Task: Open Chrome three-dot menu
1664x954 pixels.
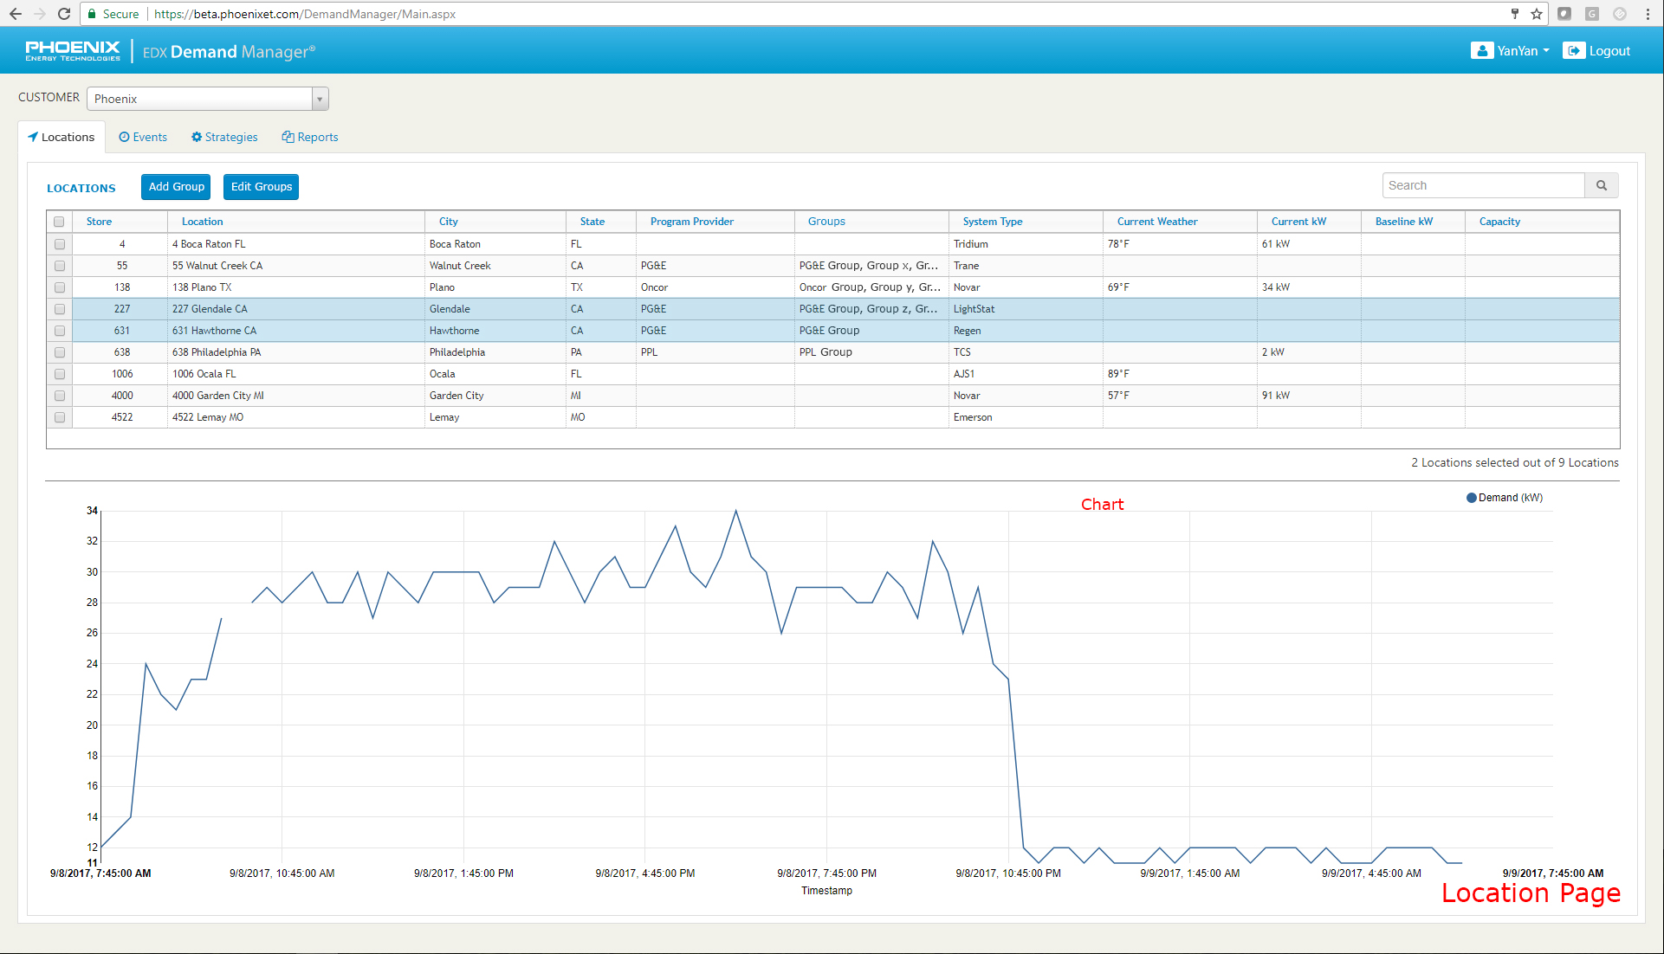Action: pyautogui.click(x=1648, y=14)
